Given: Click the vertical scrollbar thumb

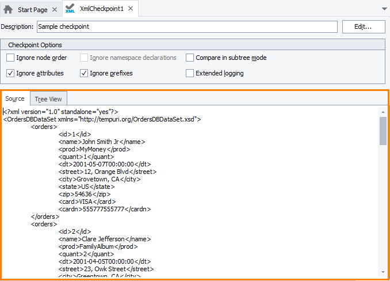Looking at the screenshot, I should (383, 130).
